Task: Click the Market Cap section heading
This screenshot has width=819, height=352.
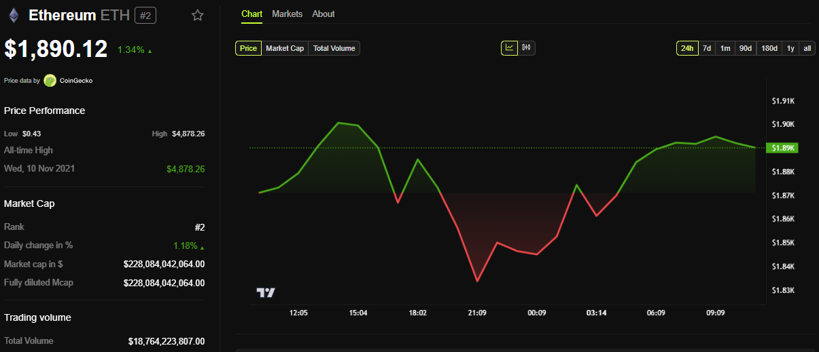Action: tap(29, 203)
